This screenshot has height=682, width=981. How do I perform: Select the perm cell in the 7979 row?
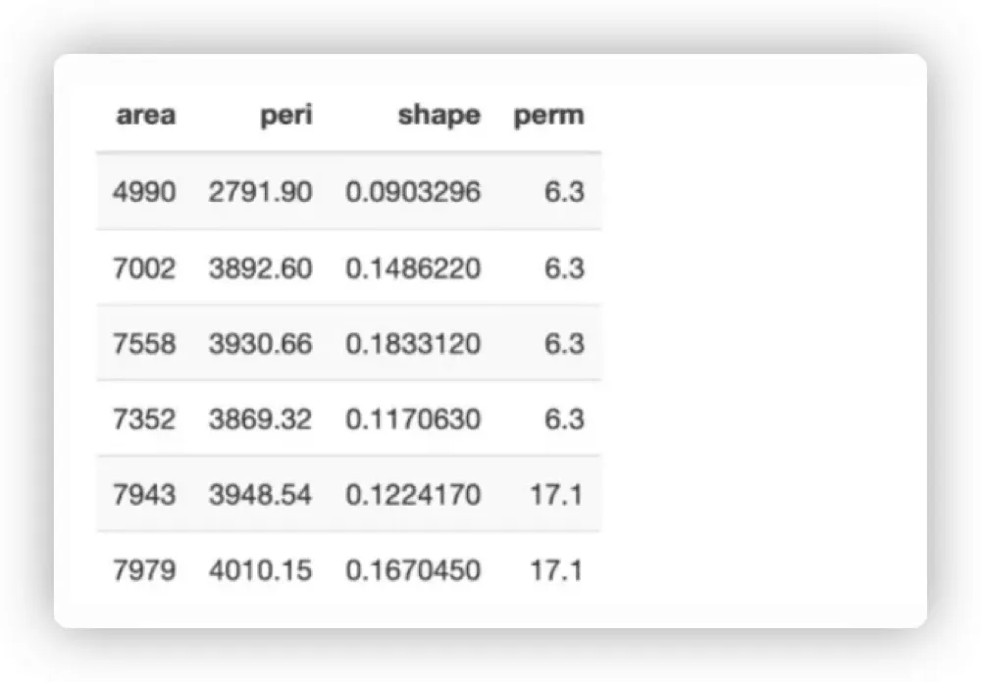556,569
